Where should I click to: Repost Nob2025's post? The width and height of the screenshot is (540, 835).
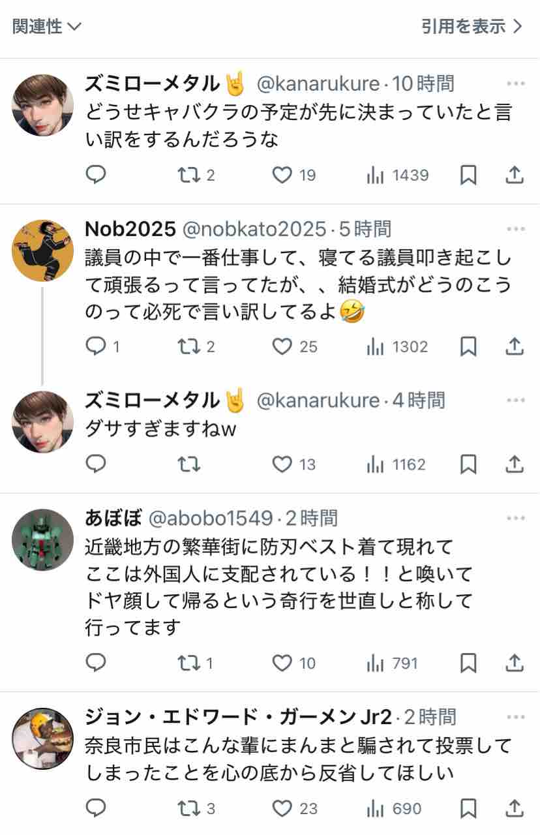196,346
